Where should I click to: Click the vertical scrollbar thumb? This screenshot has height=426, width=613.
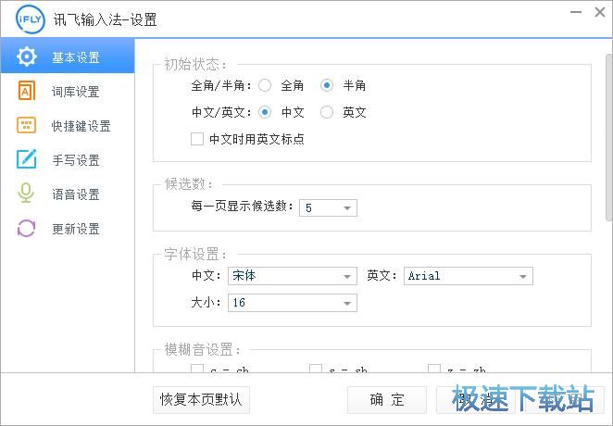click(609, 137)
